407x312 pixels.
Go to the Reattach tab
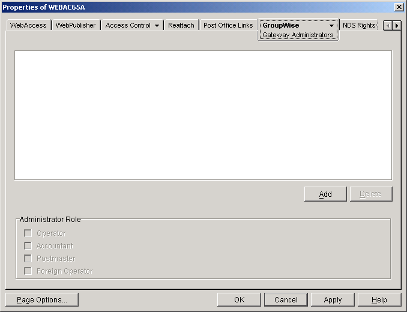[181, 25]
